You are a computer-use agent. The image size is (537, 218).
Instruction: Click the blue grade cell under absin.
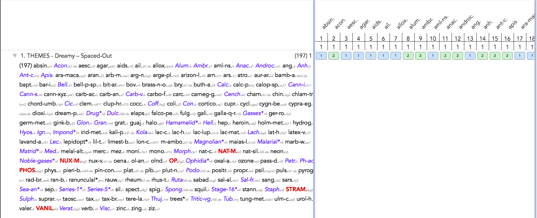321,56
